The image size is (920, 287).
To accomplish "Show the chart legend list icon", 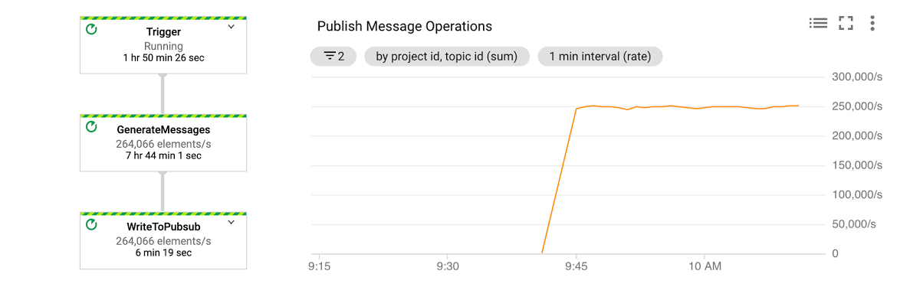I will click(x=818, y=23).
